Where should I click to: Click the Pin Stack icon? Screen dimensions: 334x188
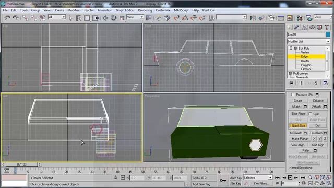point(291,83)
